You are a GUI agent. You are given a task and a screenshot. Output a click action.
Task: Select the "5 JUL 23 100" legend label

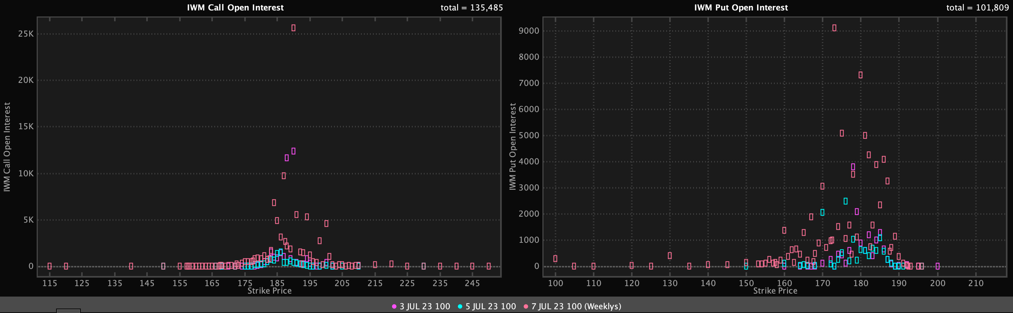pos(490,306)
